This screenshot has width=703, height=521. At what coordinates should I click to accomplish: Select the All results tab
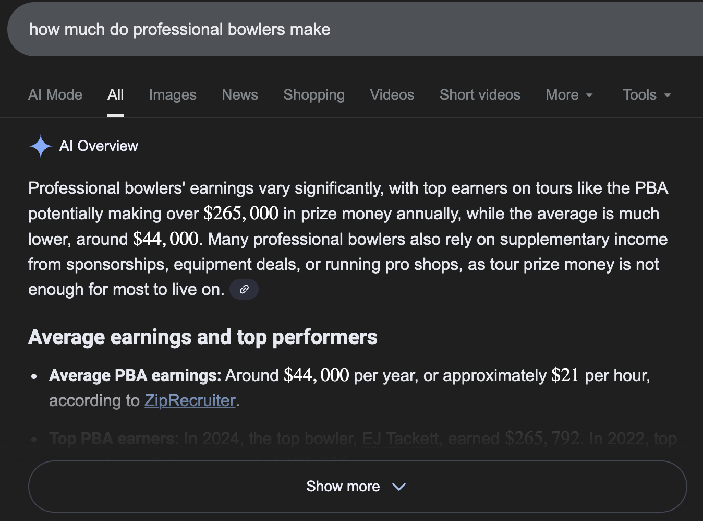click(x=116, y=95)
